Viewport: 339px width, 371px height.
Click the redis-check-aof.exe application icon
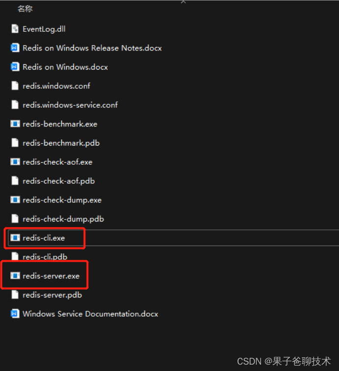tap(15, 162)
